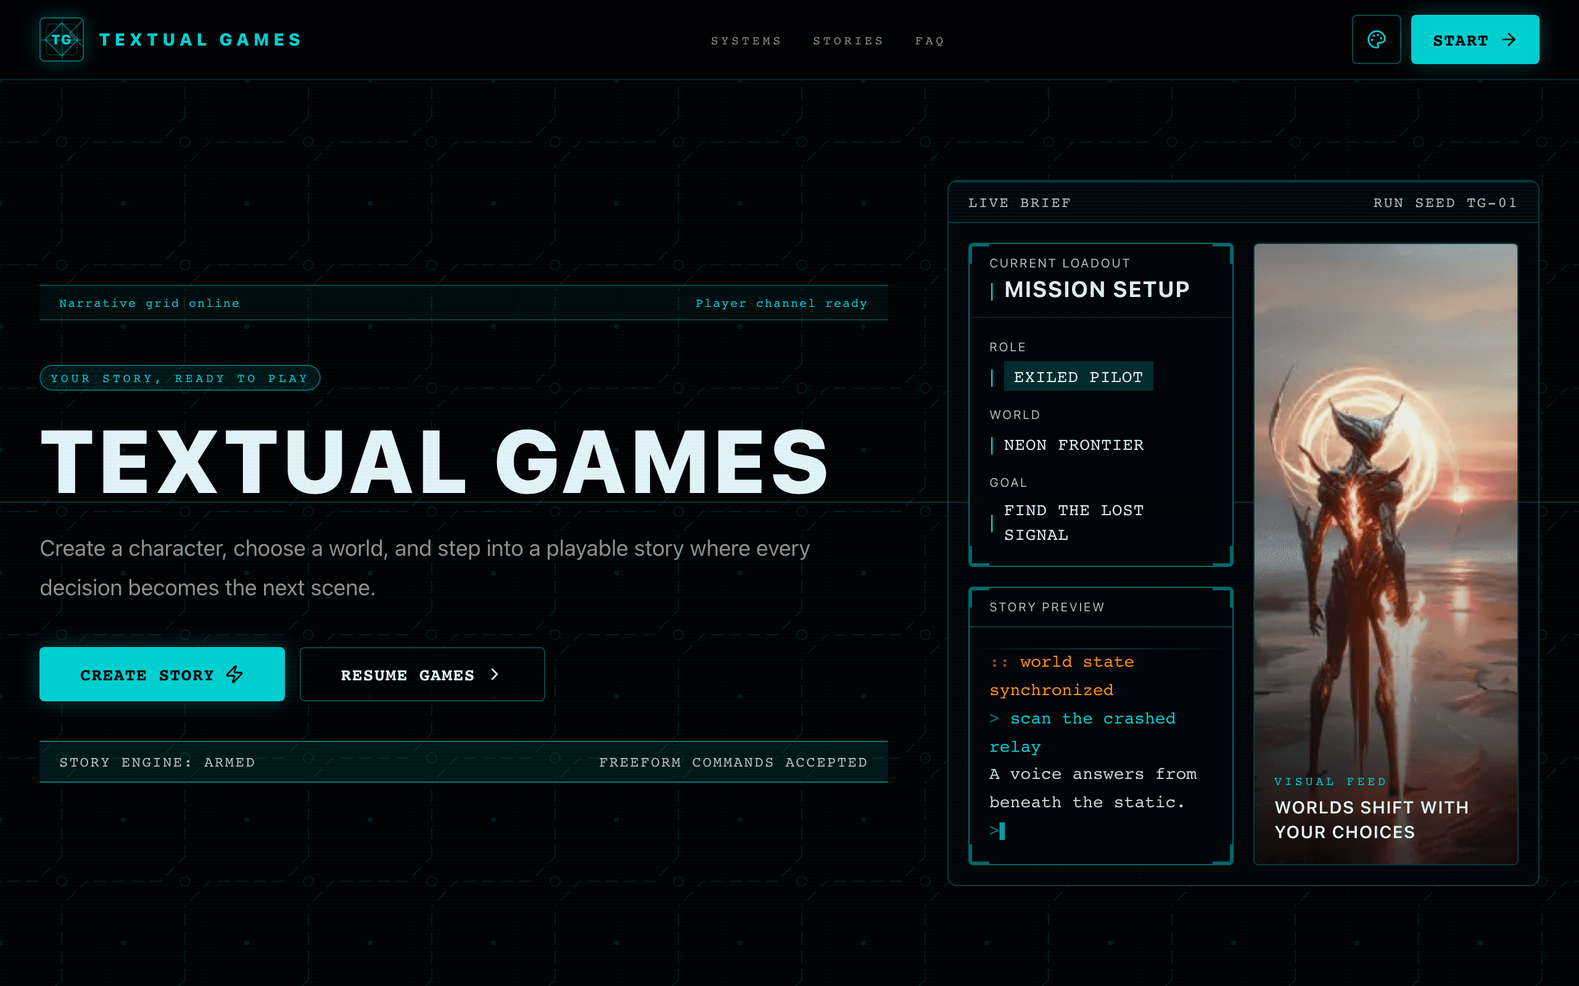1579x986 pixels.
Task: Click the Resume Games button
Action: 422,674
